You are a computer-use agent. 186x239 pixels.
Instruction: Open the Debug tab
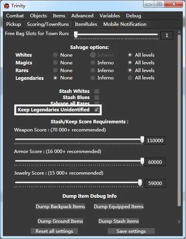(x=133, y=16)
